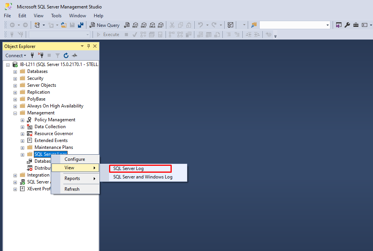Click Reports in the context menu
The height and width of the screenshot is (251, 373).
click(75, 178)
